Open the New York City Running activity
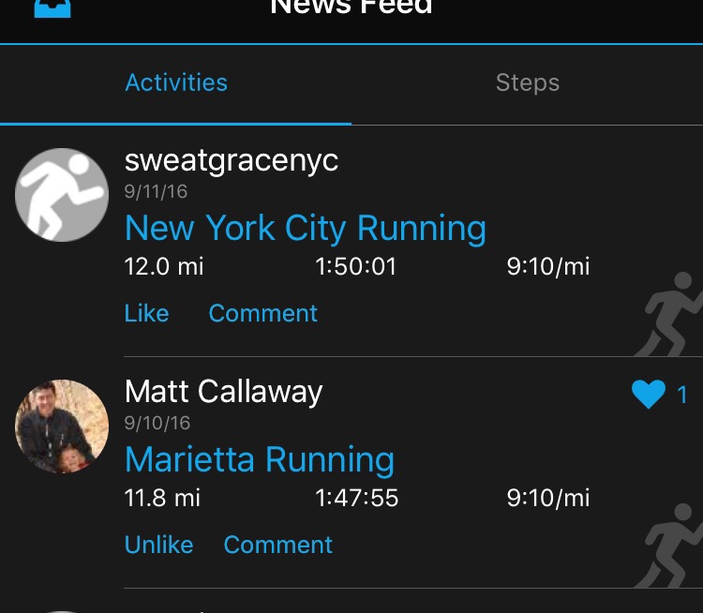Viewport: 703px width, 613px height. click(305, 229)
